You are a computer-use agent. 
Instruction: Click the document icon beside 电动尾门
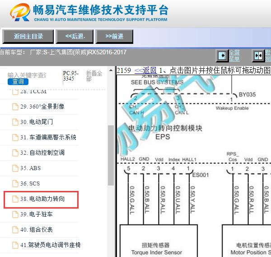pyautogui.click(x=15, y=122)
